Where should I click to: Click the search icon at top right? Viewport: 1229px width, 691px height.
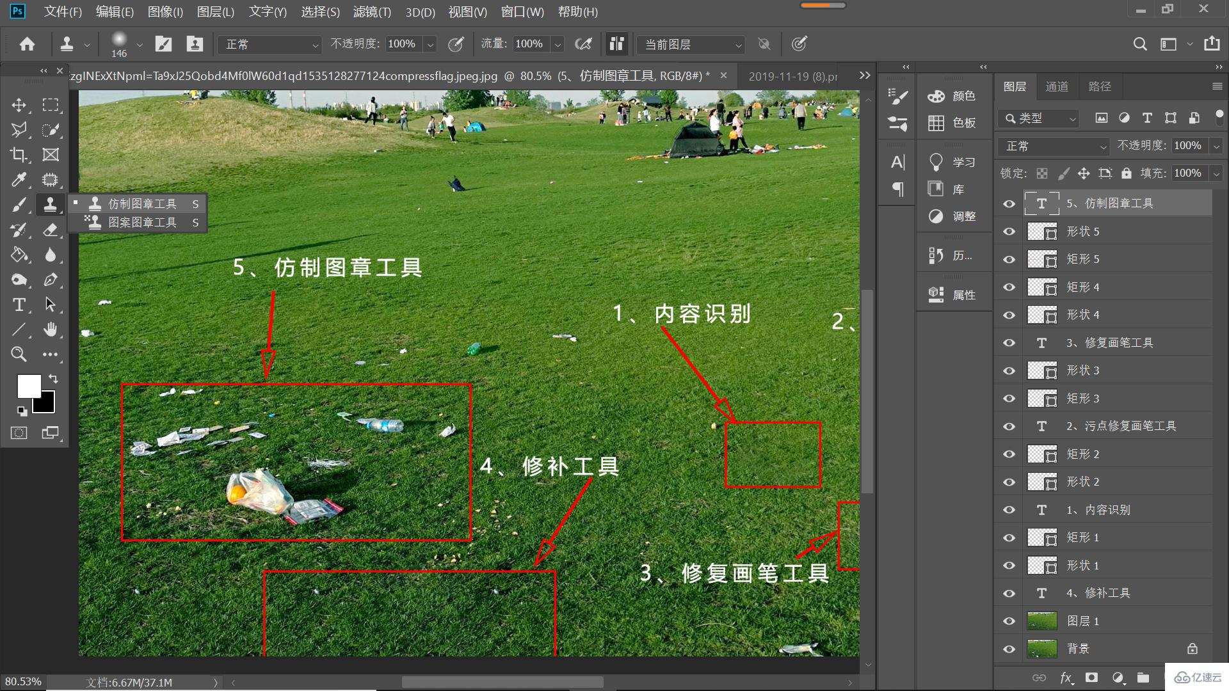[1140, 44]
